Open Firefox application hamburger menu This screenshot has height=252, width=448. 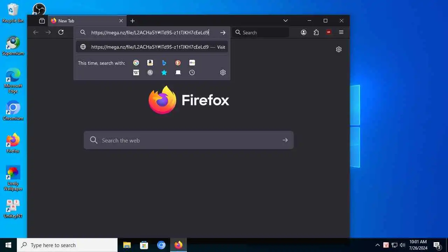(341, 32)
